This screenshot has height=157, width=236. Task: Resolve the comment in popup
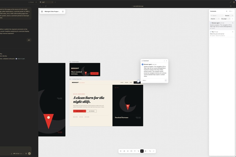pos(164,61)
